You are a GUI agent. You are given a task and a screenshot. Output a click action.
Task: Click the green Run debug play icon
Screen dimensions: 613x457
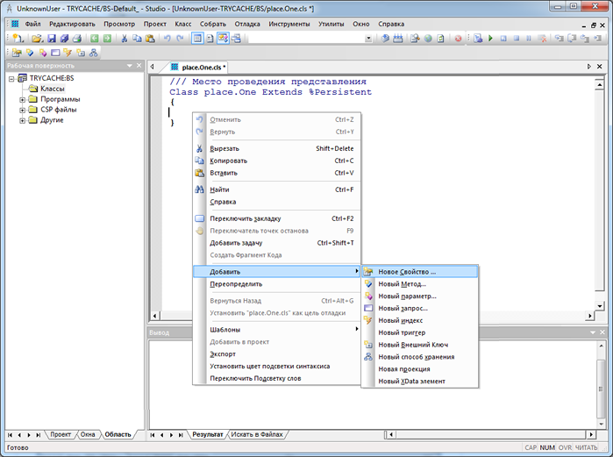(490, 39)
